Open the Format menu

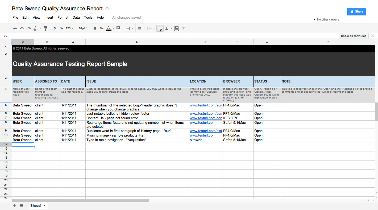coord(63,17)
